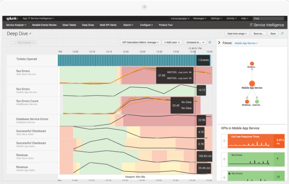Open the Activity menu
The width and height of the screenshot is (289, 184).
pos(232,18)
